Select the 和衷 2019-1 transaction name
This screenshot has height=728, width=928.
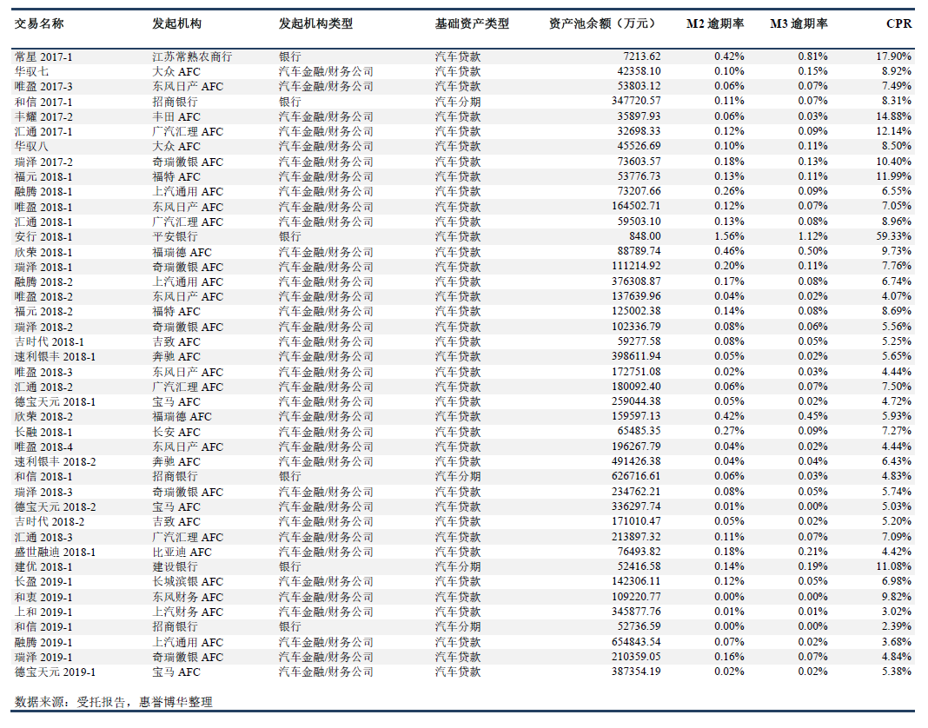(43, 597)
